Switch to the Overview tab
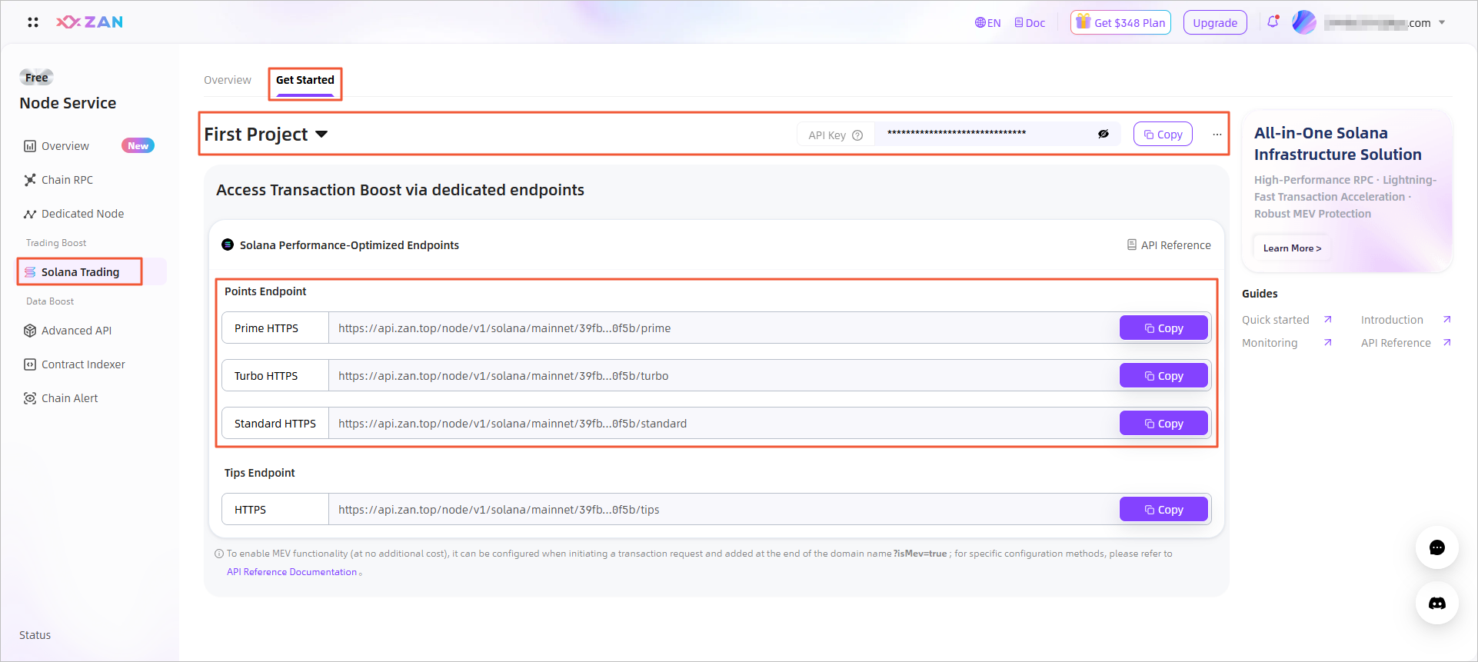This screenshot has height=662, width=1478. (228, 80)
